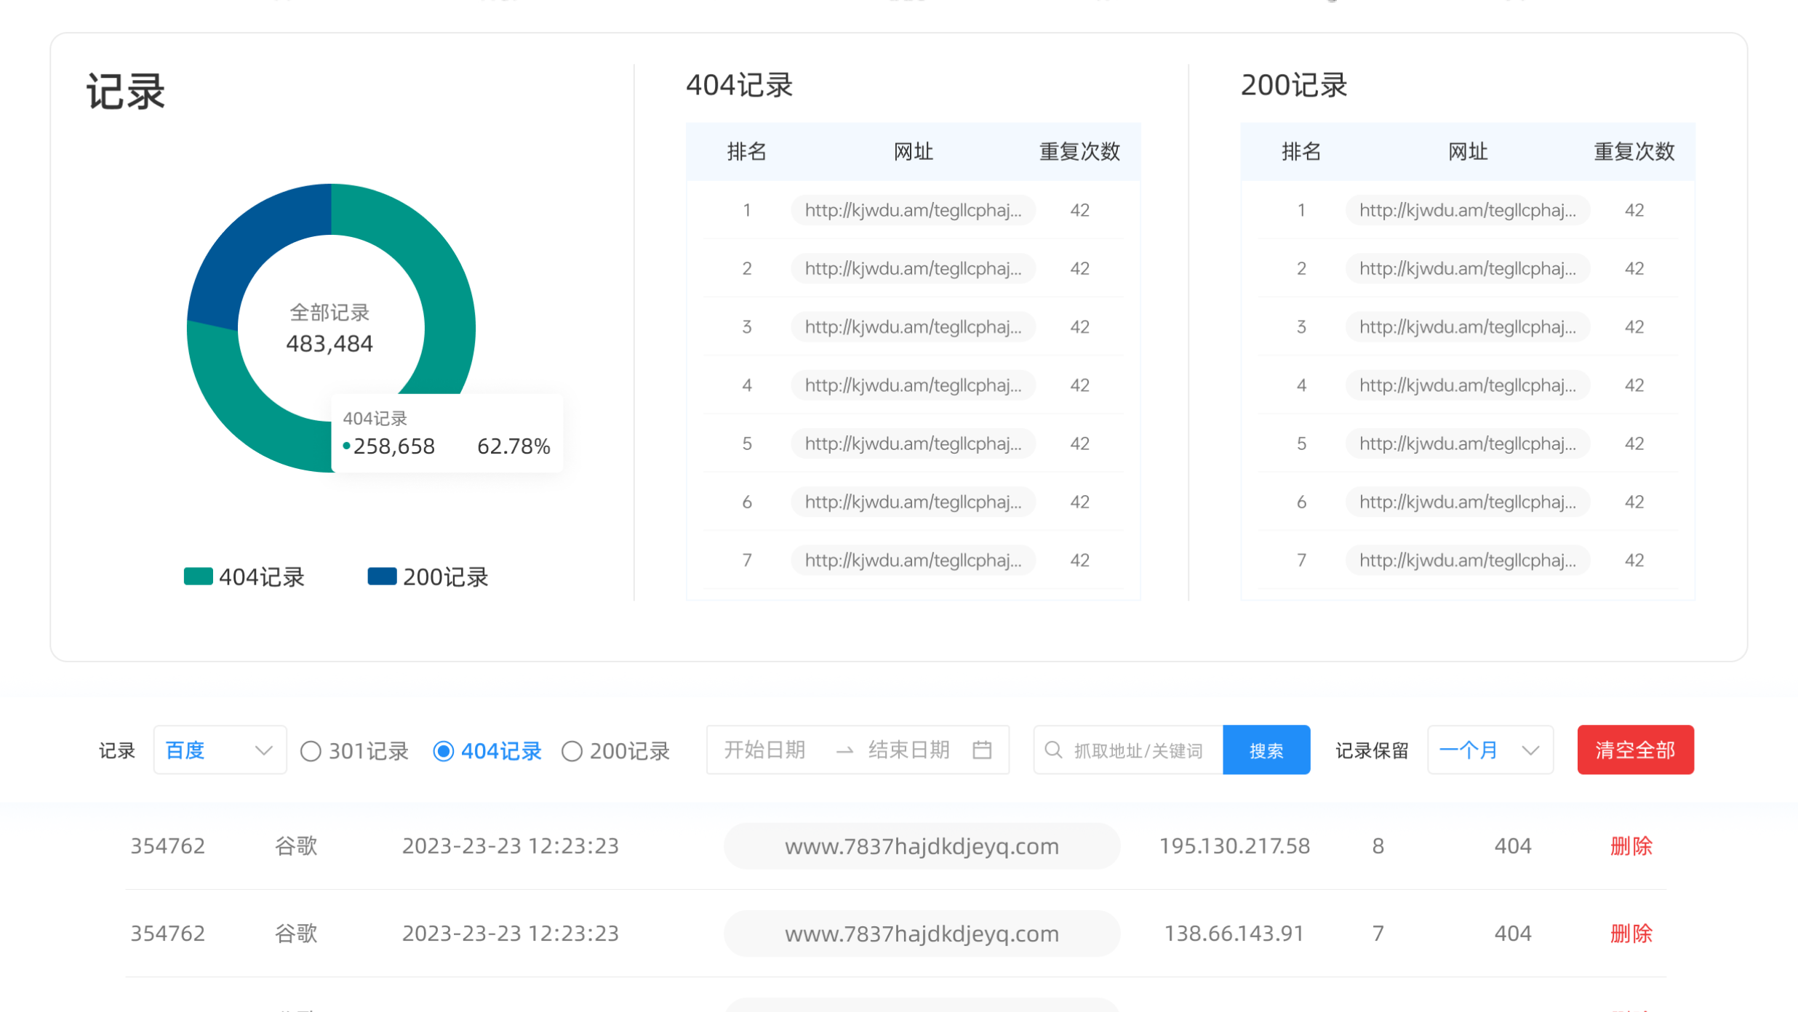Open the 一个月 record retention dropdown

(1490, 750)
